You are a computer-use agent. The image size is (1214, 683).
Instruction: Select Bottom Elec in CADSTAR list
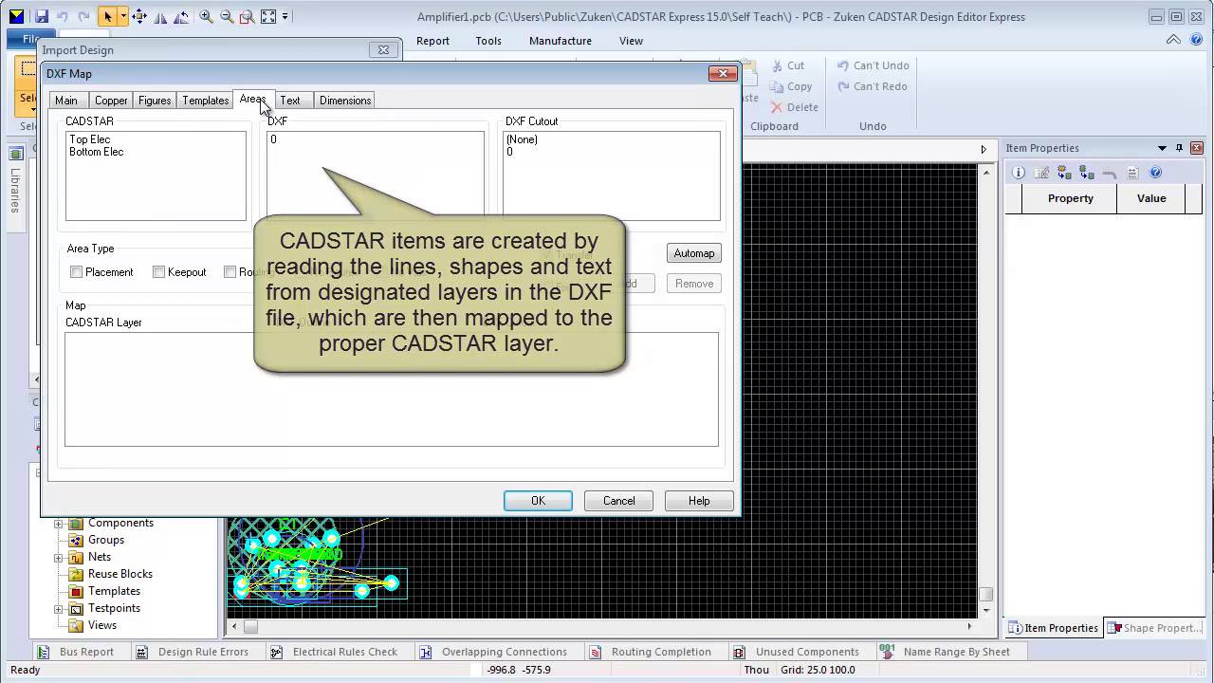pos(97,152)
